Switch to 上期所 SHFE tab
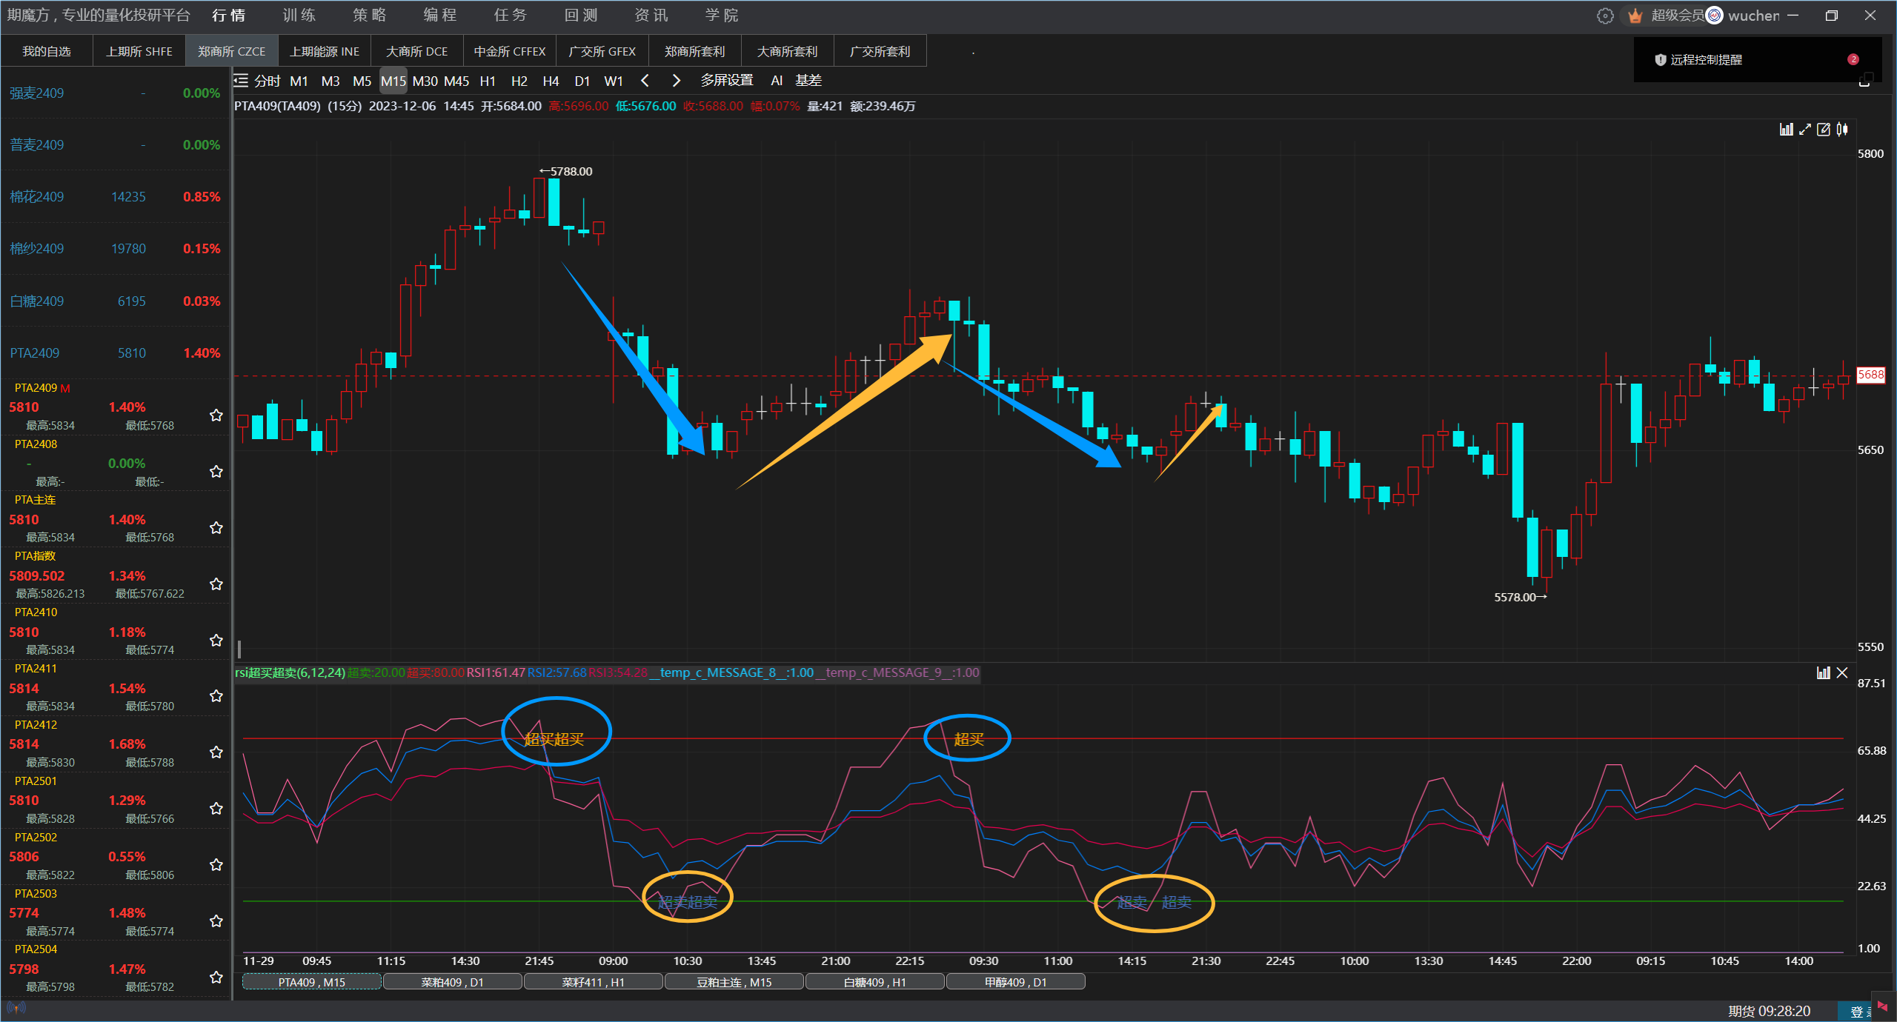This screenshot has height=1022, width=1897. pos(139,51)
